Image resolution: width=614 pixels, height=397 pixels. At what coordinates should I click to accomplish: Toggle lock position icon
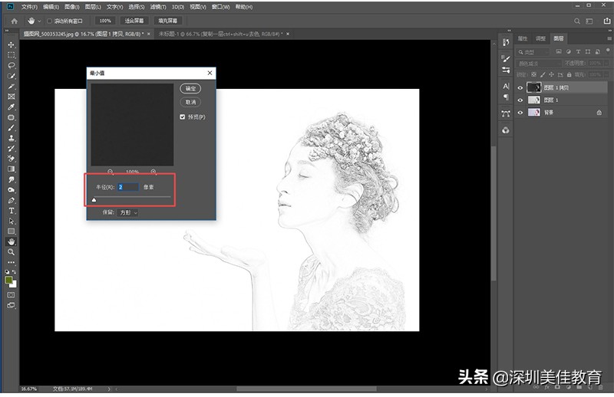[551, 74]
